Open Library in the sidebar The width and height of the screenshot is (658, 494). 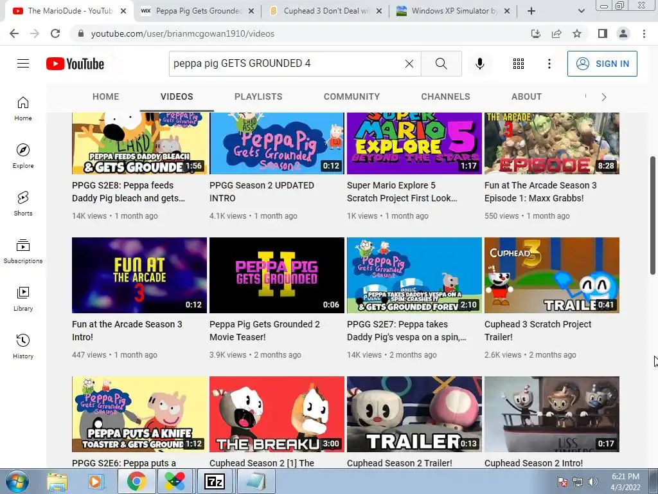(x=23, y=298)
